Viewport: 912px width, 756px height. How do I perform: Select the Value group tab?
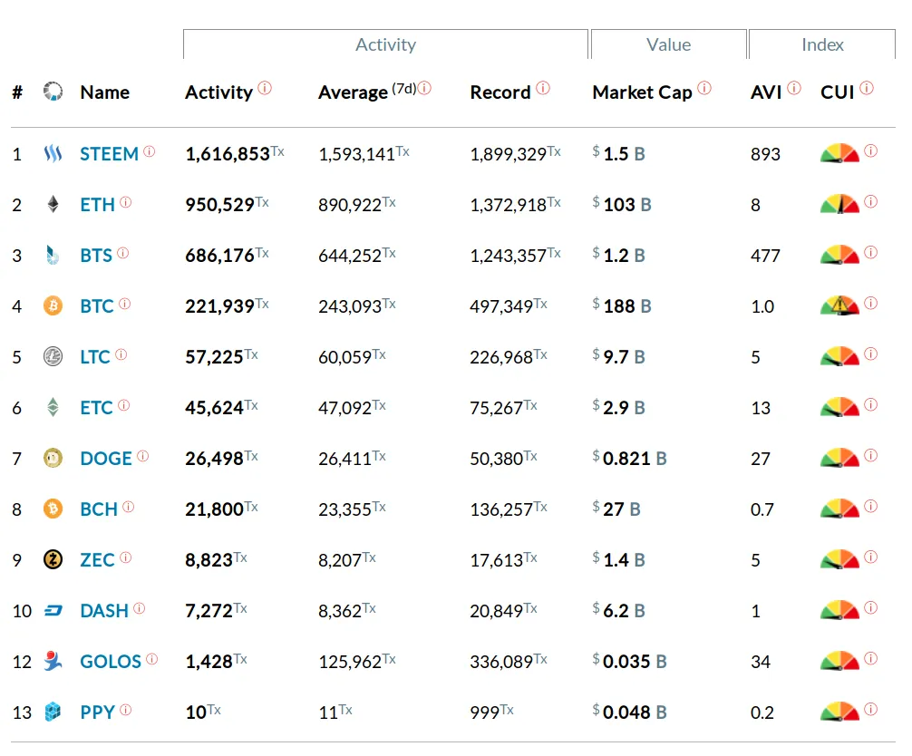click(669, 44)
